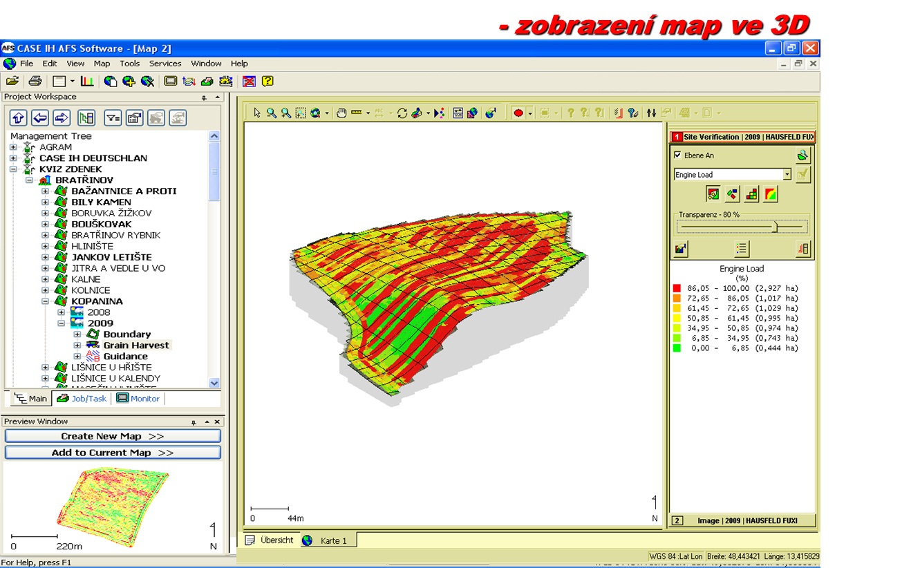Open the Map menu
920x568 pixels.
pos(102,64)
